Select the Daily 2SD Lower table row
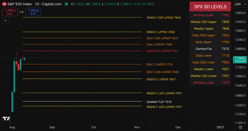 pyautogui.click(x=210, y=62)
